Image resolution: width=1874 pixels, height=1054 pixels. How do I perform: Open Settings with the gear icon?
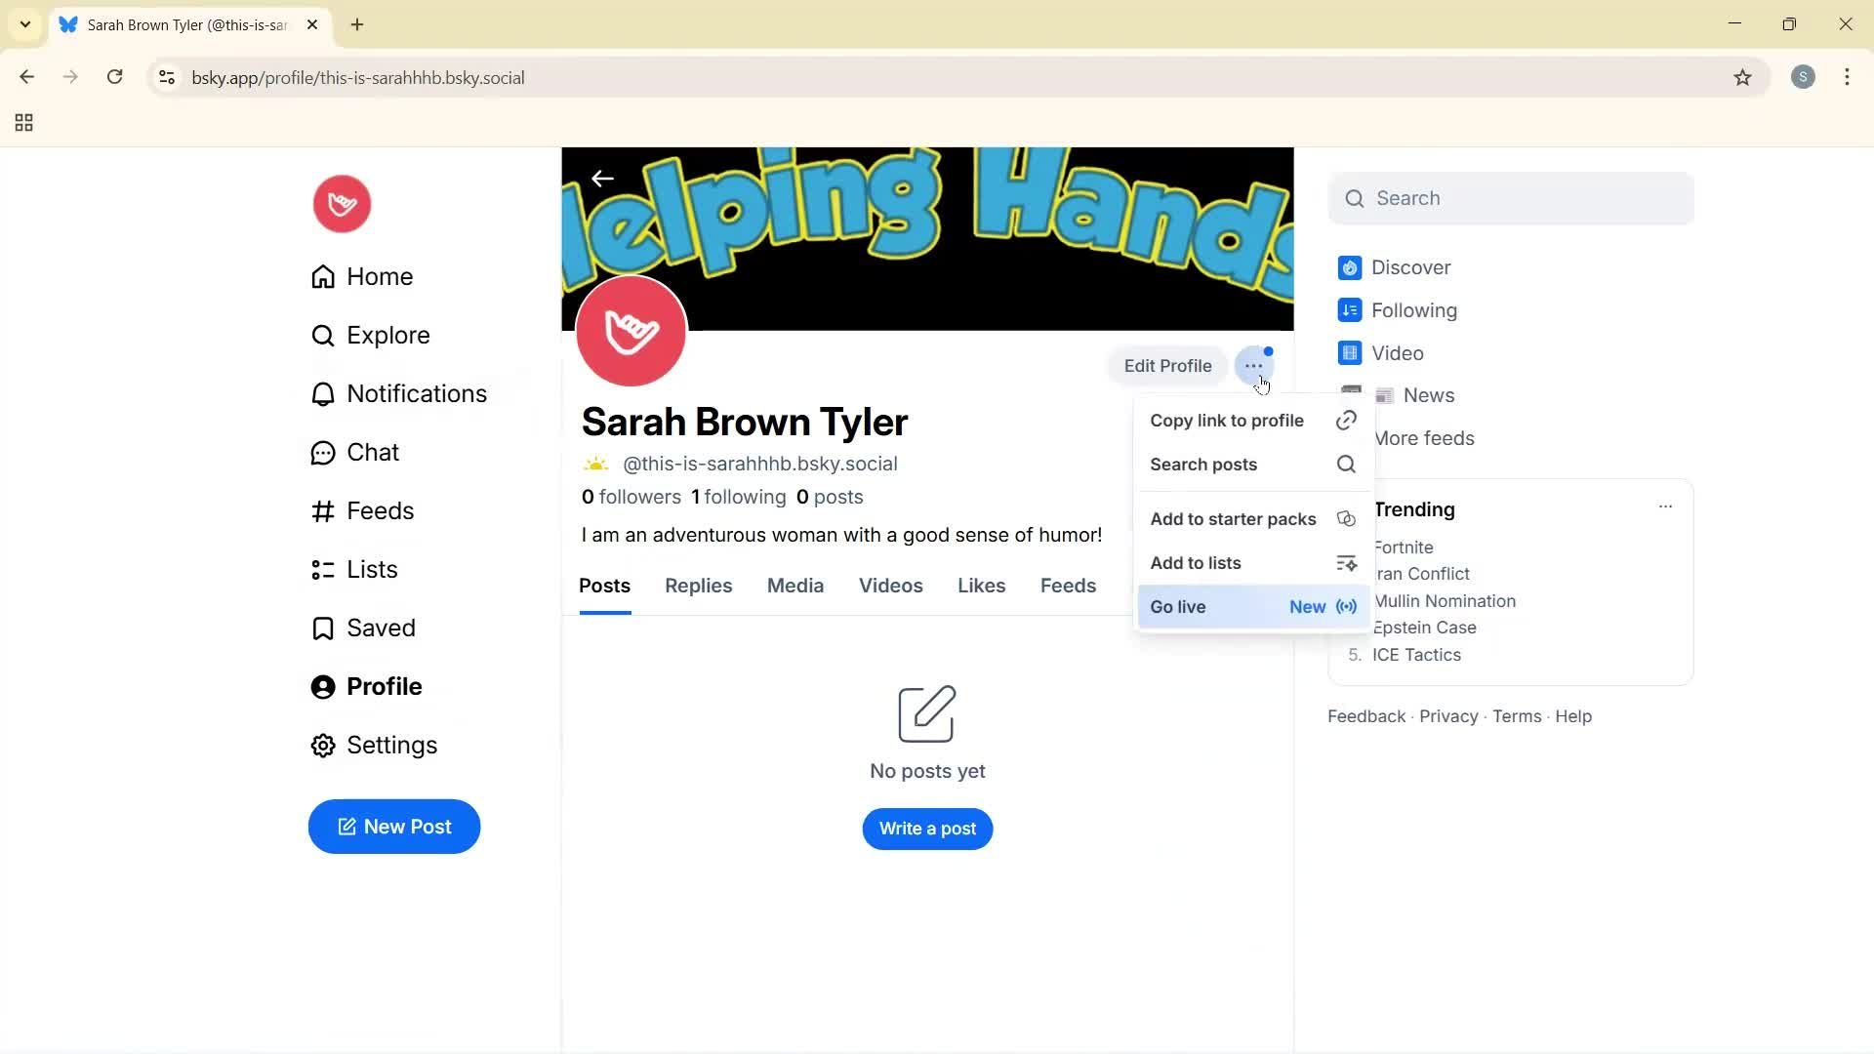391,745
